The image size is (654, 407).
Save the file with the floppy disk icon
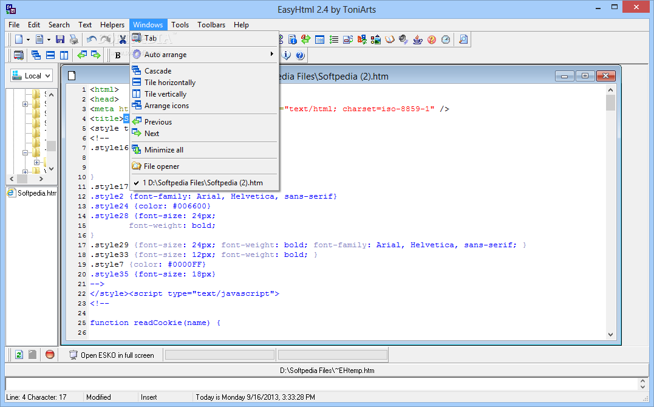pyautogui.click(x=60, y=39)
